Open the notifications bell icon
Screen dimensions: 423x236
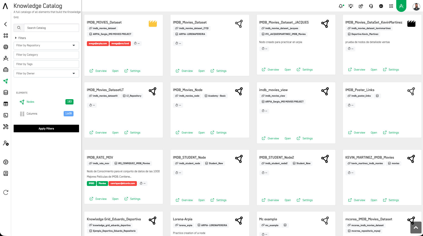point(341,6)
